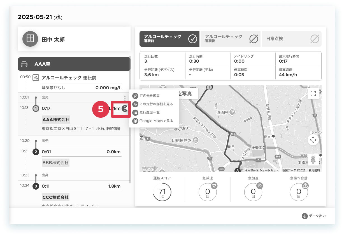Click the 印刷博物館 museum marker on map

[196, 140]
